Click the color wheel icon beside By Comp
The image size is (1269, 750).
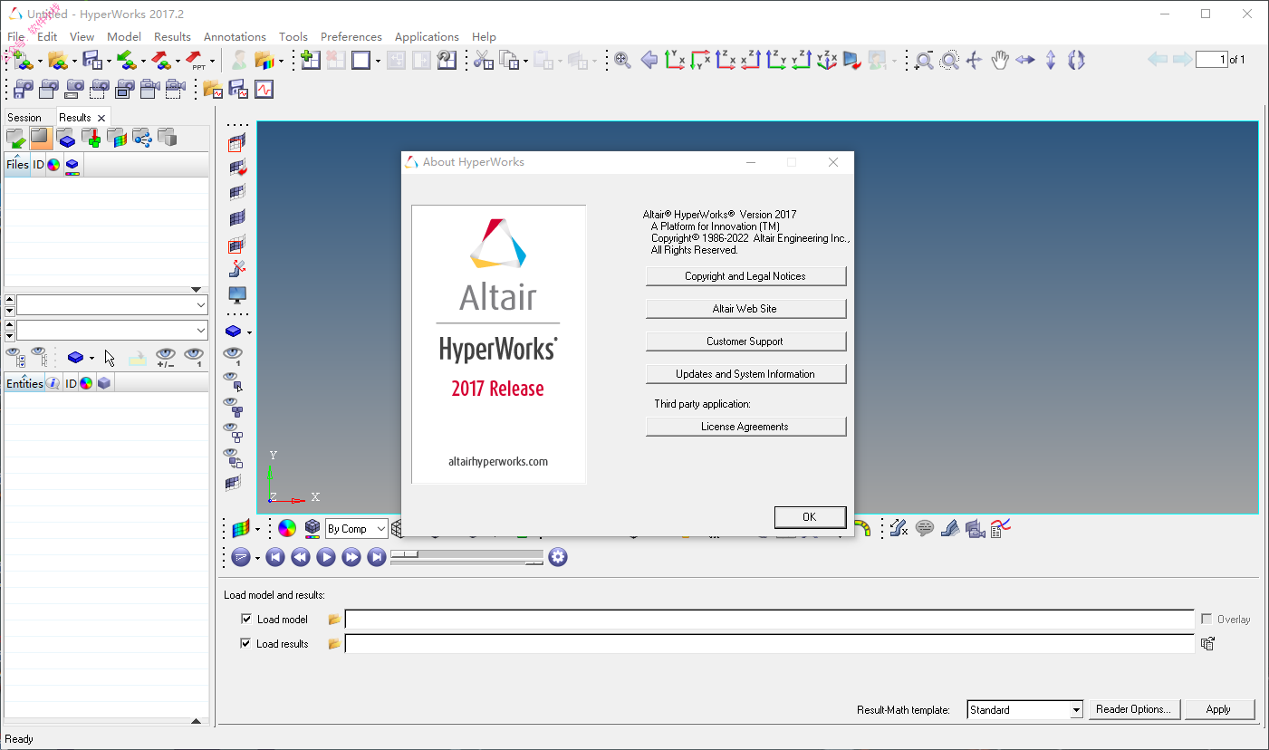(x=286, y=529)
